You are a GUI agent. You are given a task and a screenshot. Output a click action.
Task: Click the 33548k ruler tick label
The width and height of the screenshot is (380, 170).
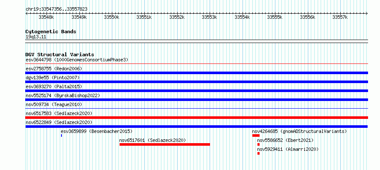click(46, 17)
